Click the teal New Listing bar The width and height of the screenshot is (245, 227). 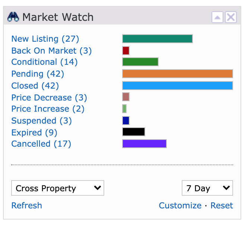(x=157, y=39)
